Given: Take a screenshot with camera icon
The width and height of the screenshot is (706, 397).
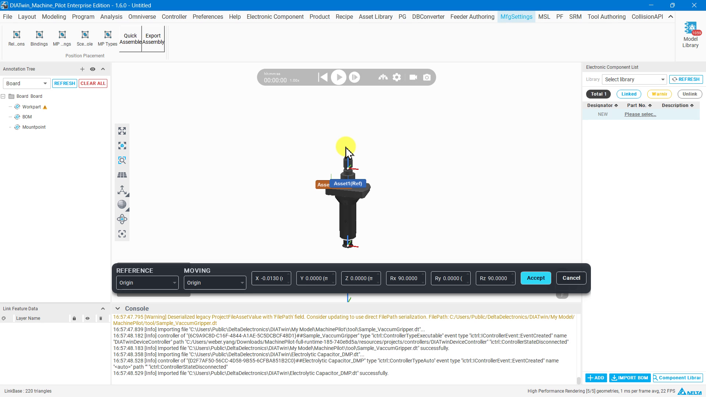Looking at the screenshot, I should pos(427,77).
